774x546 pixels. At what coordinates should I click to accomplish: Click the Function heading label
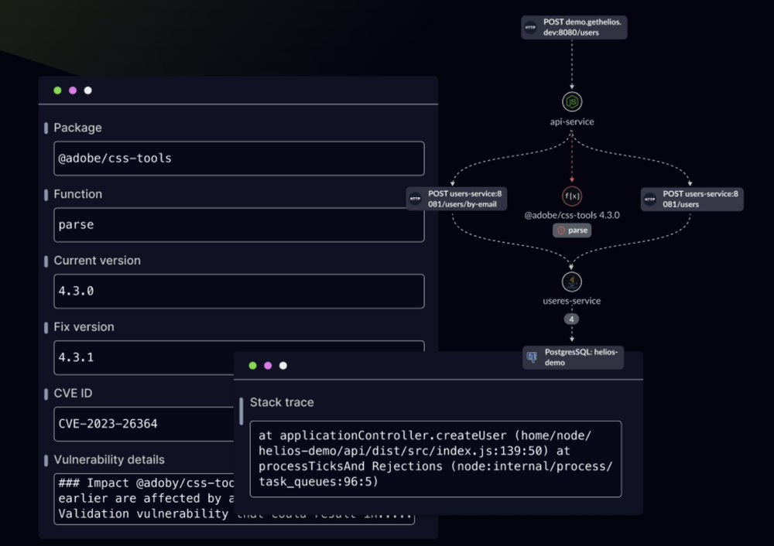78,194
